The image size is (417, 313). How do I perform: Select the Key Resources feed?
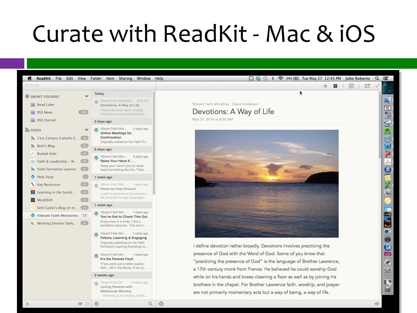pyautogui.click(x=57, y=184)
